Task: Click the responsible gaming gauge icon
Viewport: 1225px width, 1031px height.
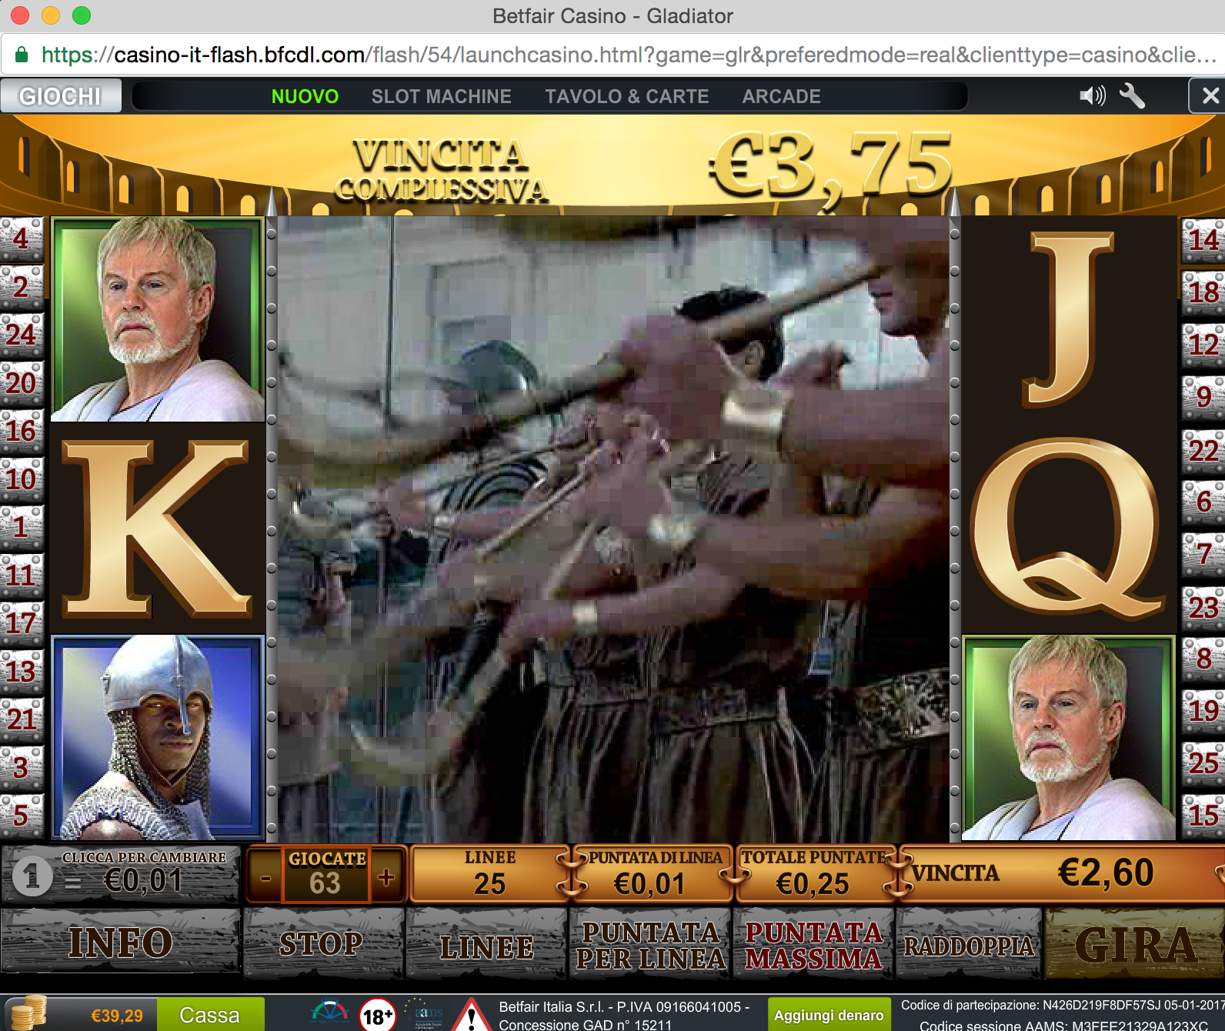Action: pos(330,1011)
